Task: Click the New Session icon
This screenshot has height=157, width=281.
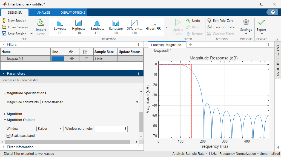Action: pyautogui.click(x=4, y=20)
